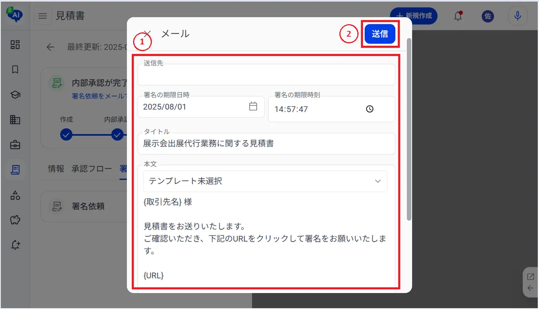Click into the 送信先 recipient field
The height and width of the screenshot is (309, 539).
[x=266, y=75]
